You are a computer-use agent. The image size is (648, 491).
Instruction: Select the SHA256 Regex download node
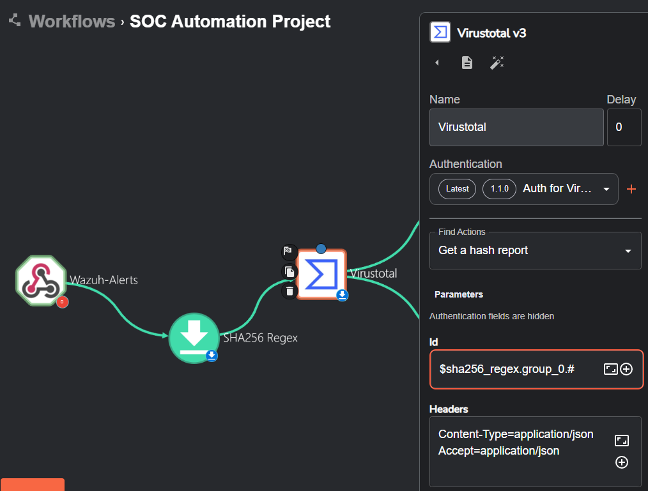click(194, 338)
